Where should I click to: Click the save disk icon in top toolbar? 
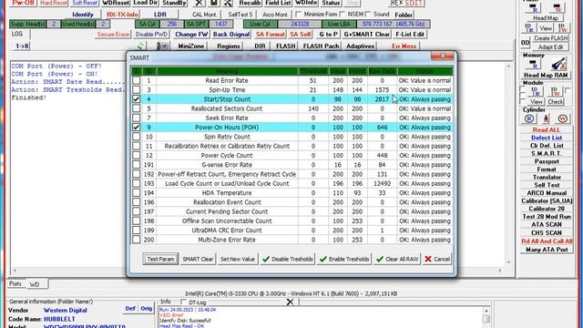(x=214, y=3)
